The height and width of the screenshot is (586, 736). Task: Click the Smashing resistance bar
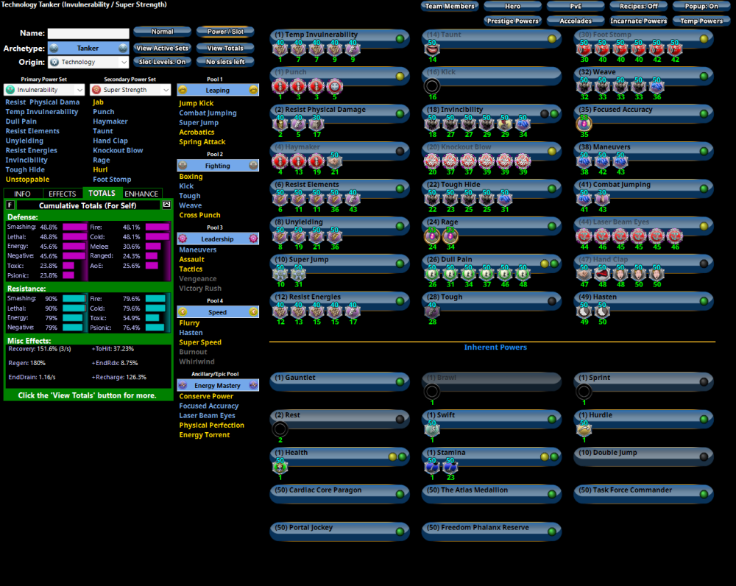[74, 299]
